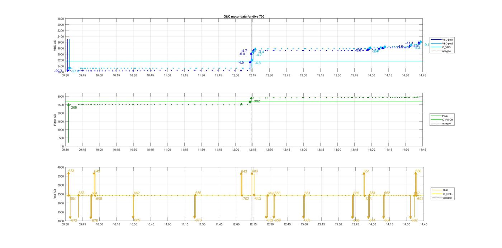This screenshot has height=248, width=502.
Task: Click the '14:45' time tick under the Roll plot
Action: point(423,224)
